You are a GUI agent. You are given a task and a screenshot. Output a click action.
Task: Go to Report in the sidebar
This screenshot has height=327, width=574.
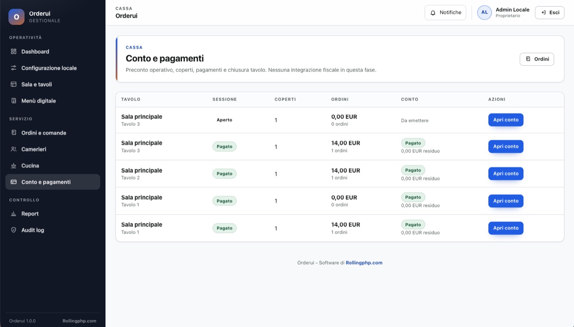tap(52, 214)
